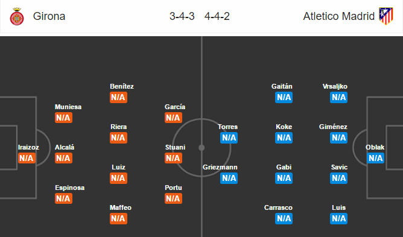403x237 pixels.
Task: Select the player name Muniesa
Action: pos(68,107)
